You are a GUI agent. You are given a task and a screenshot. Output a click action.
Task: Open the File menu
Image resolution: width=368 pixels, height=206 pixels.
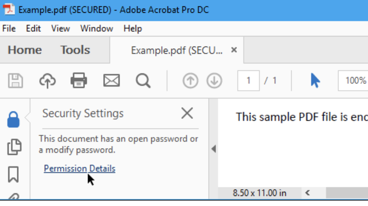pos(9,29)
